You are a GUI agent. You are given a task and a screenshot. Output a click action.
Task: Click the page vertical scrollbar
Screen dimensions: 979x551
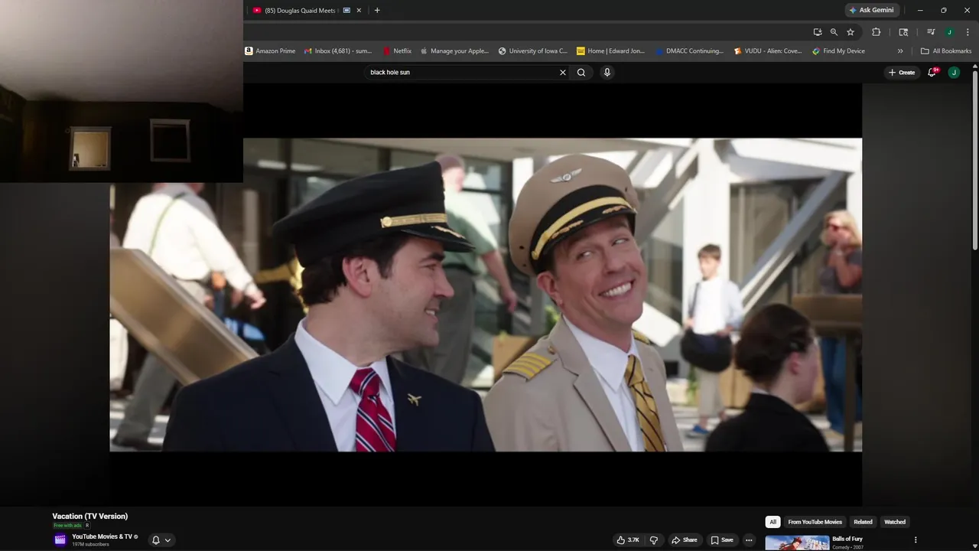(x=974, y=161)
